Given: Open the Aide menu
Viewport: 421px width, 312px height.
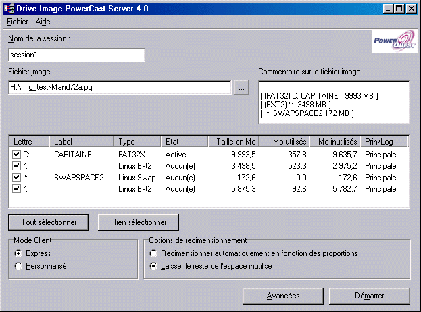Looking at the screenshot, I should pos(43,22).
